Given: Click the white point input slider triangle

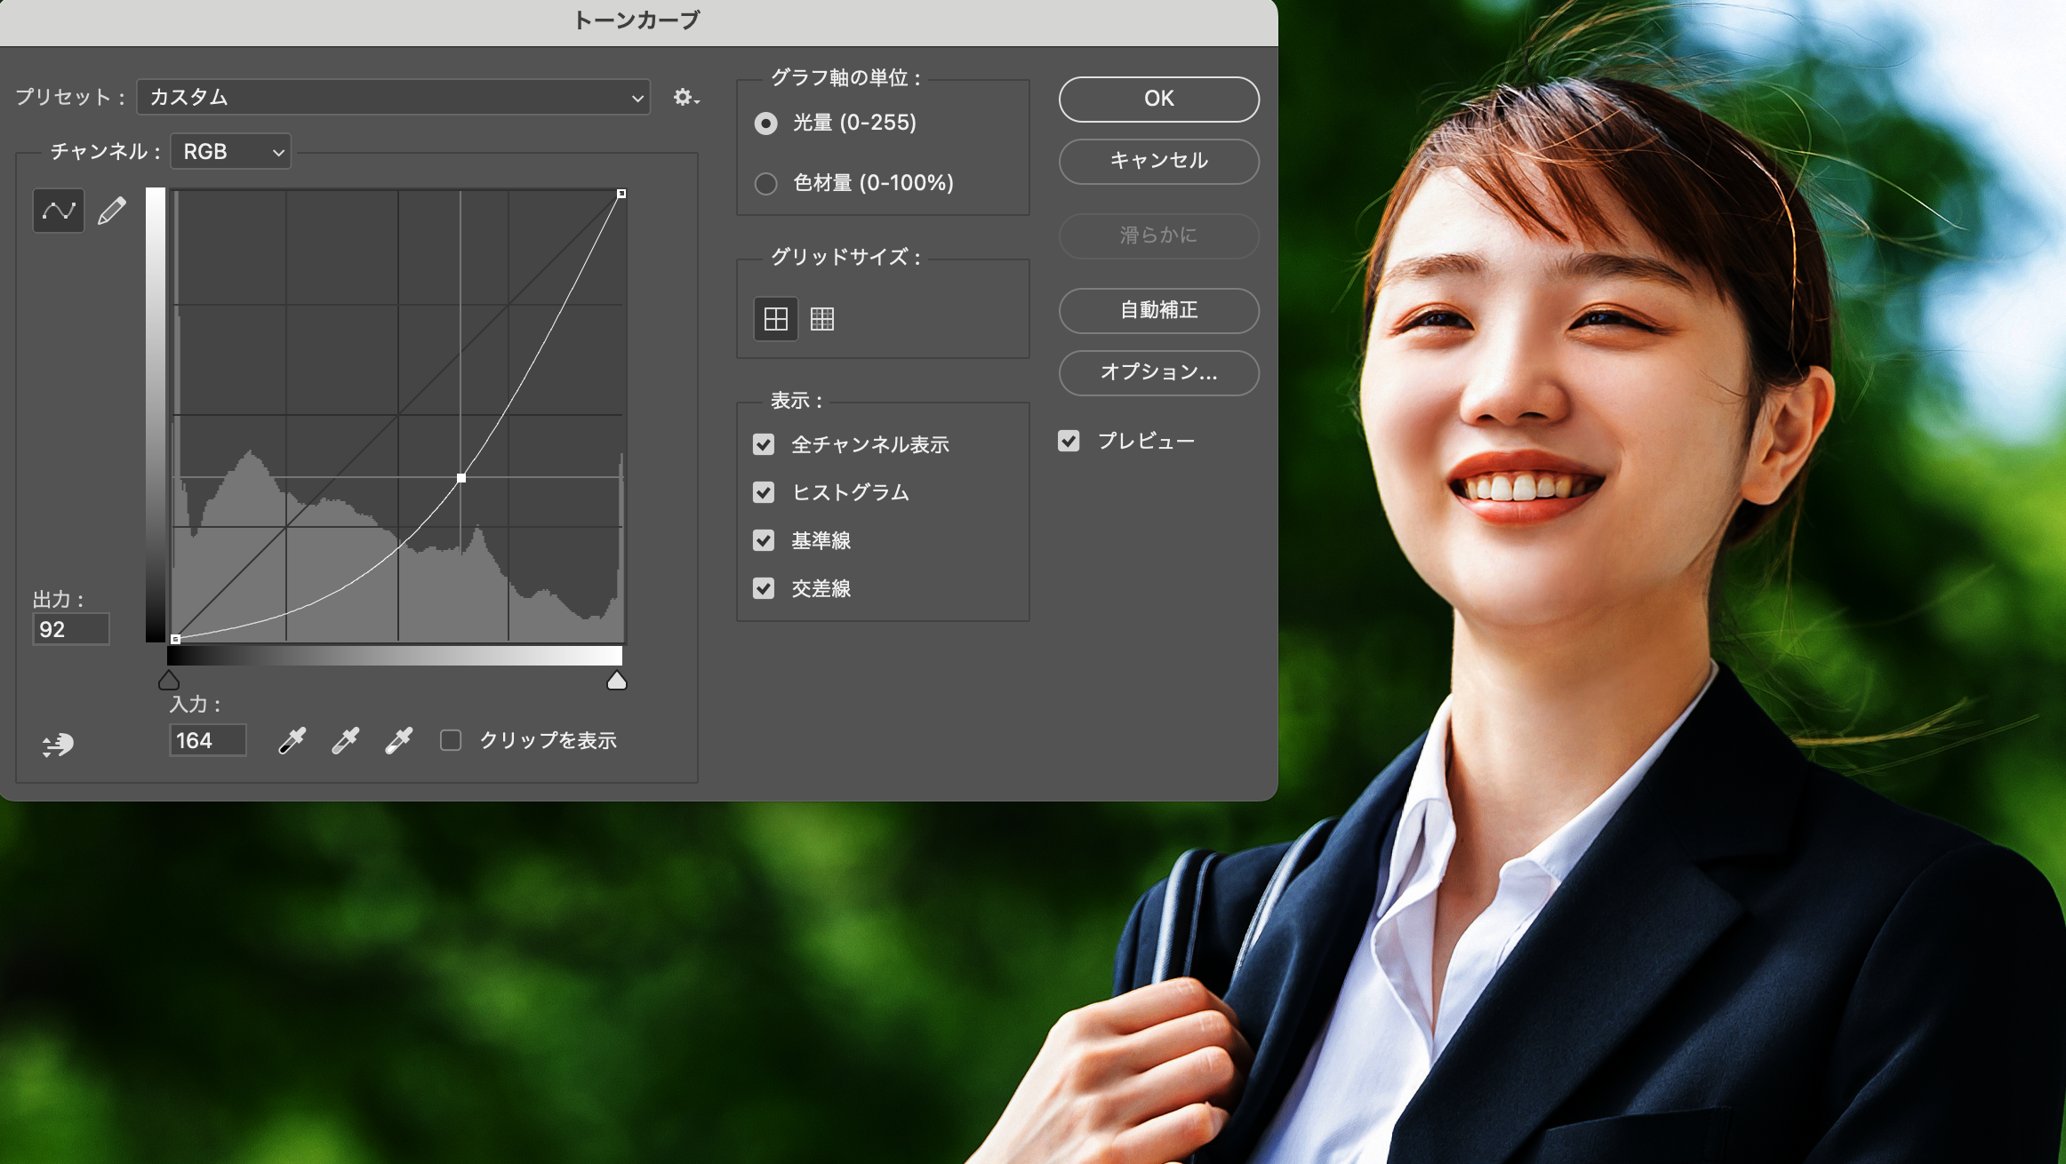Looking at the screenshot, I should click(616, 682).
